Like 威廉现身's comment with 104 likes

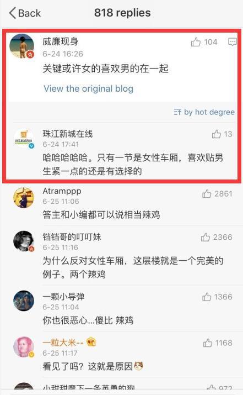[x=196, y=42]
